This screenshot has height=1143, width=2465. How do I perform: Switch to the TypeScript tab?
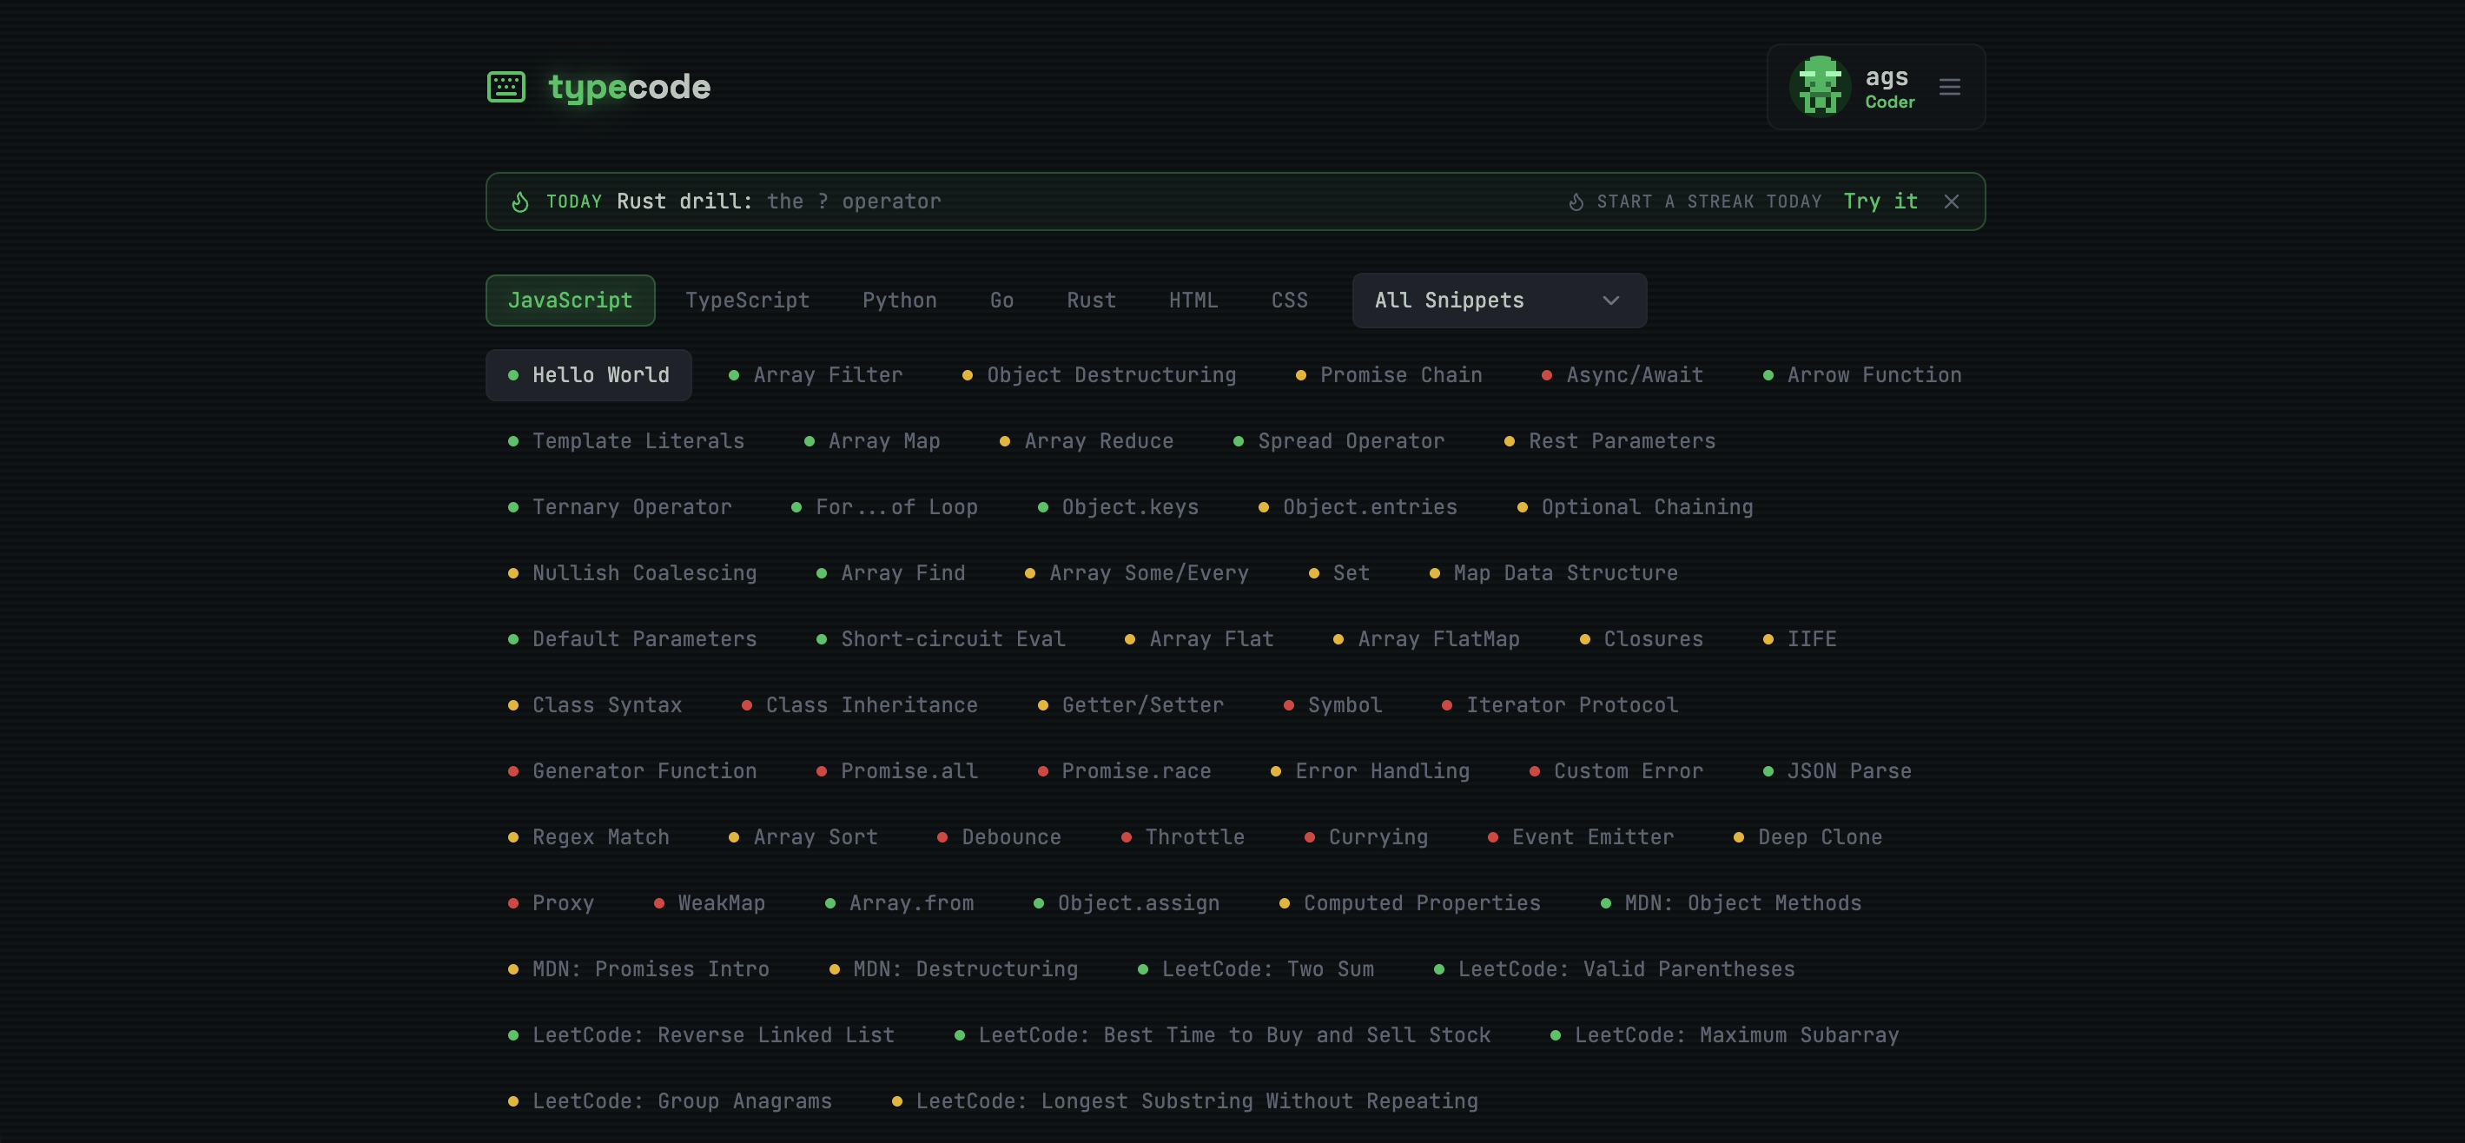pyautogui.click(x=747, y=301)
